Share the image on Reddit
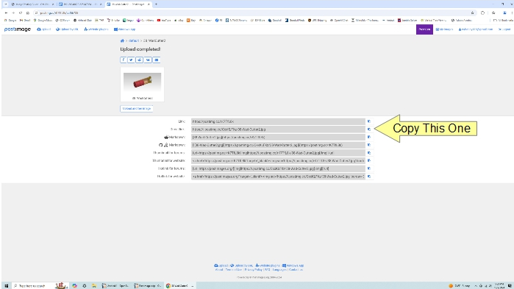Image resolution: width=514 pixels, height=289 pixels. [139, 60]
